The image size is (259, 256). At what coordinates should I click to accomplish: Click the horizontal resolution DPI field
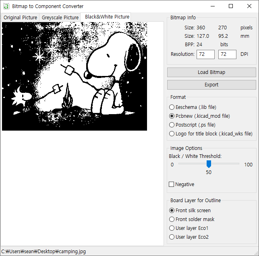205,54
